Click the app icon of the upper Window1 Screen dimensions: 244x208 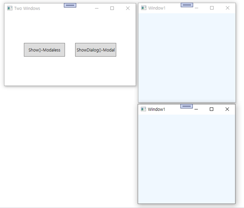pyautogui.click(x=144, y=8)
